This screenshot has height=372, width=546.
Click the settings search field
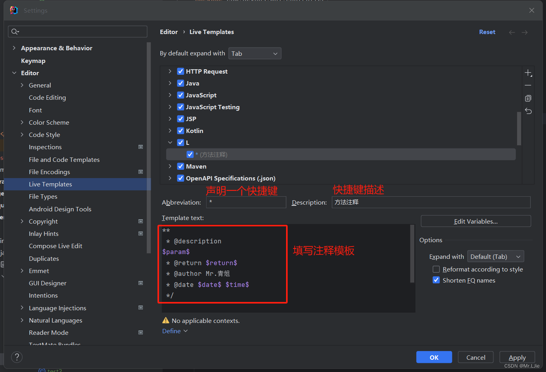(78, 32)
